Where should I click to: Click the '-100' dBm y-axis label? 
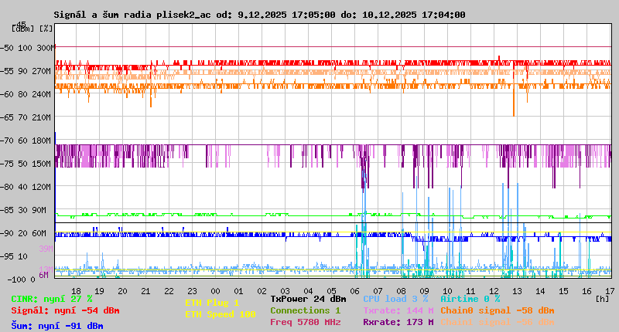click(x=16, y=279)
